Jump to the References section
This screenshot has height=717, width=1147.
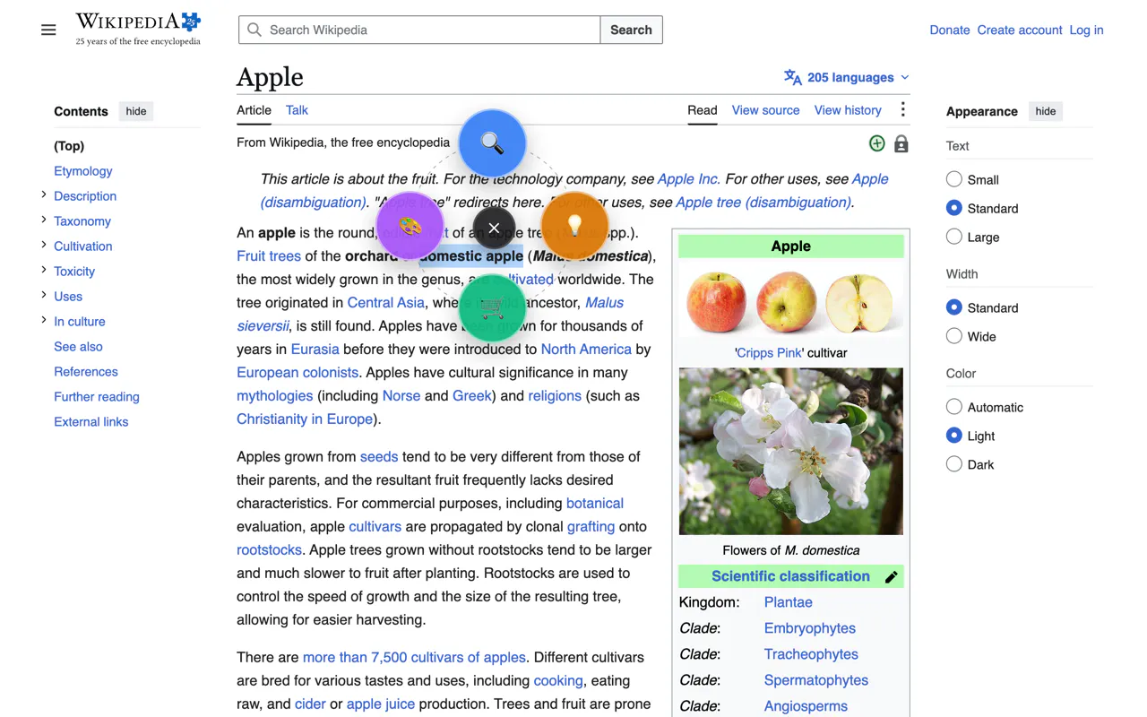click(x=86, y=371)
